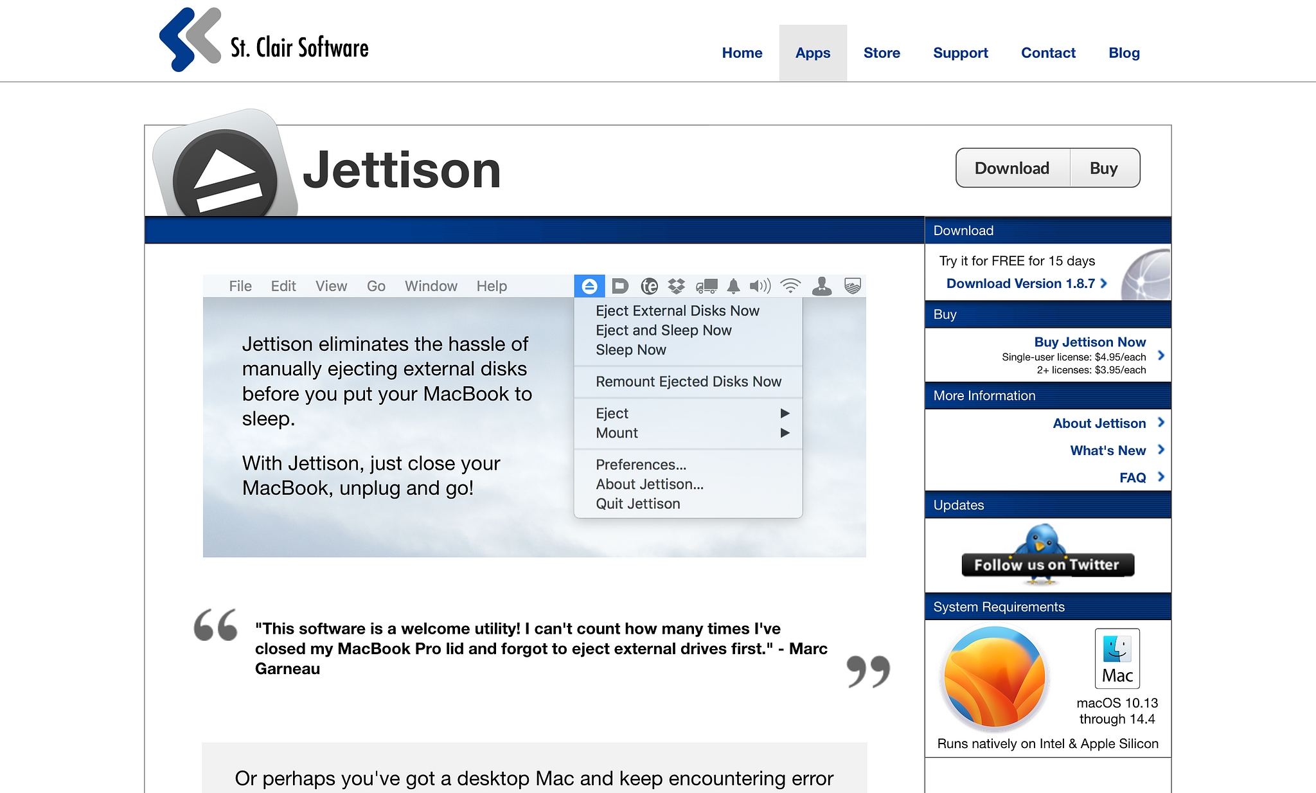The image size is (1316, 793).
Task: Click the '2+ licenses: $3.95/each' text
Action: click(x=1091, y=370)
